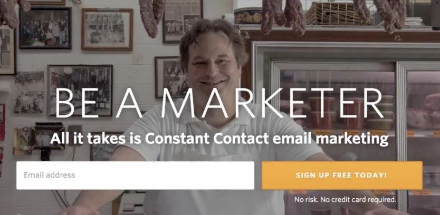Select the Constant Contact email marketing subheading
Screen dimensions: 440x215
219,139
